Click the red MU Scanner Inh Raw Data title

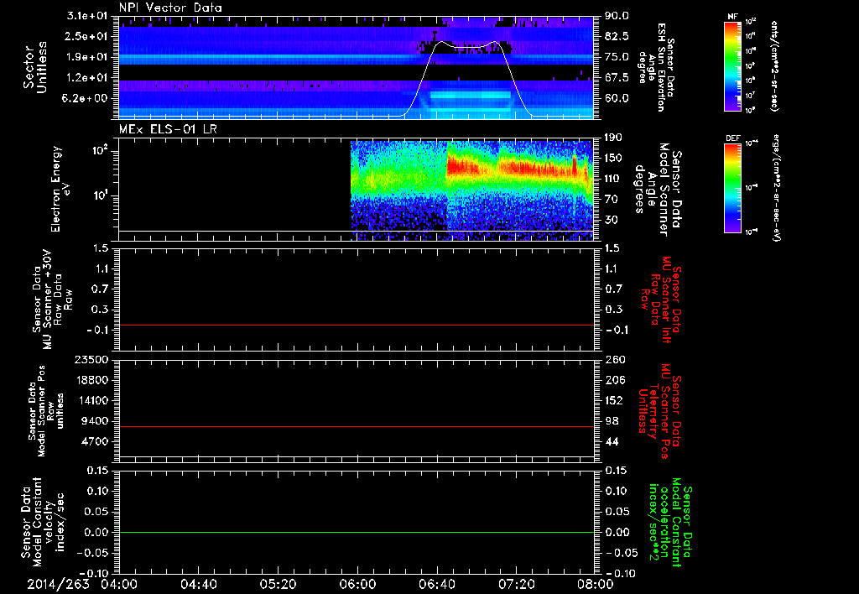coord(660,300)
